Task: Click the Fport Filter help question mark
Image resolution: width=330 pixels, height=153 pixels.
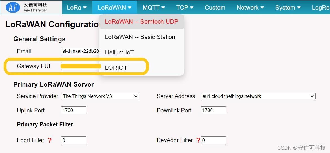Action: click(x=50, y=140)
